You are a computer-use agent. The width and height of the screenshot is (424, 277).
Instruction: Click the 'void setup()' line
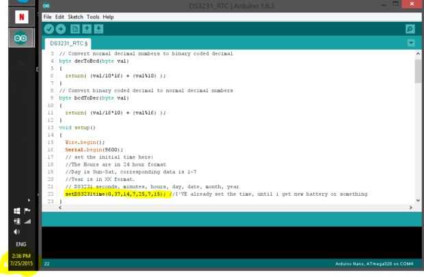coord(77,128)
